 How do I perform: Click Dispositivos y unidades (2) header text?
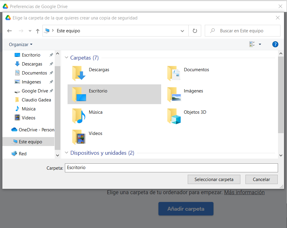click(102, 153)
